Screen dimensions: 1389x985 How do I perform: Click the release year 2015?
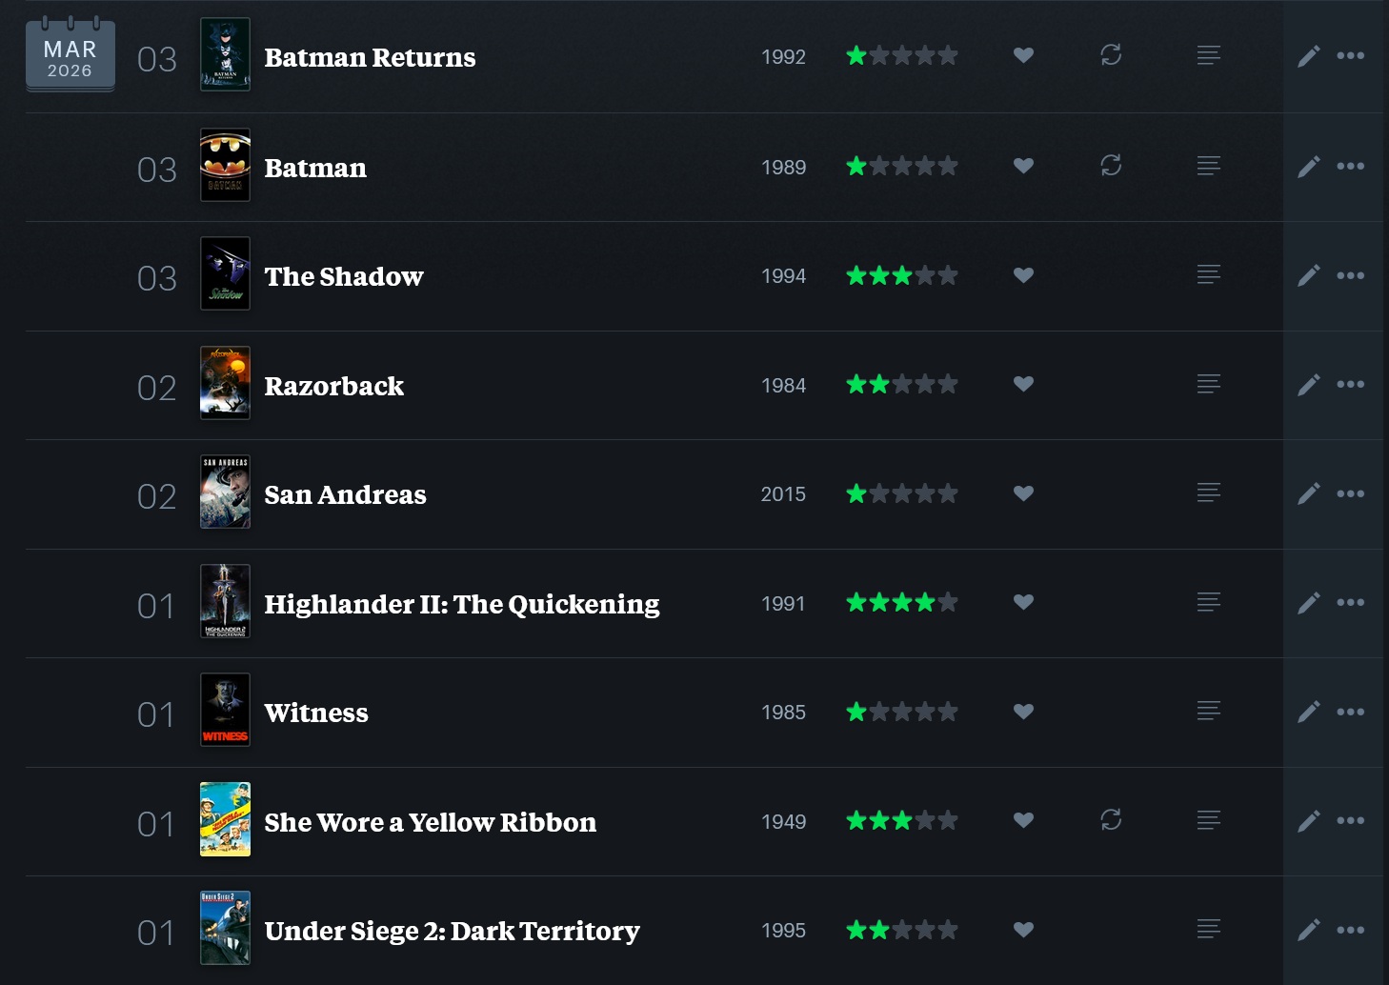coord(783,494)
